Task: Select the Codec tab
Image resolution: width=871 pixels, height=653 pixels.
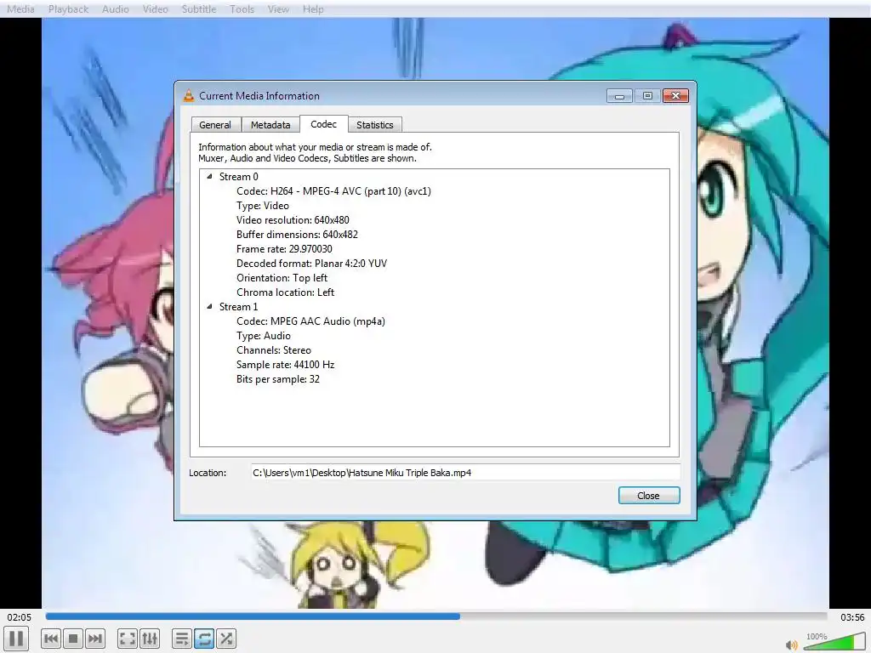Action: coord(324,124)
